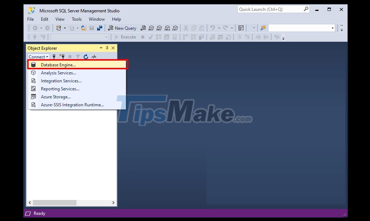Click the Quick Launch search magnifier icon
370x221 pixels.
click(306, 9)
